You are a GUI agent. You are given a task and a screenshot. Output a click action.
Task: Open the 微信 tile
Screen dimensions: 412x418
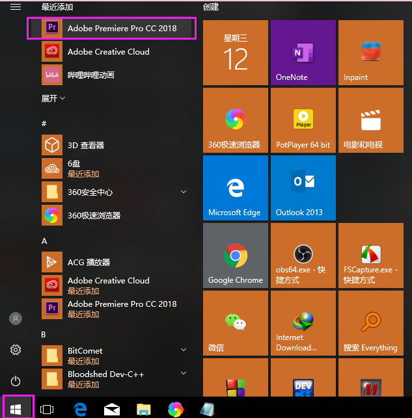pyautogui.click(x=236, y=323)
